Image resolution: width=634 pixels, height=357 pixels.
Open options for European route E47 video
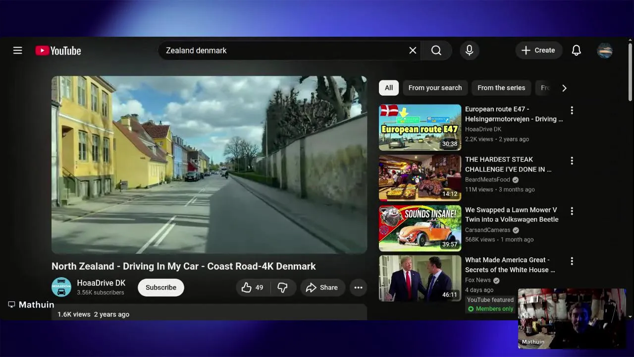point(572,110)
